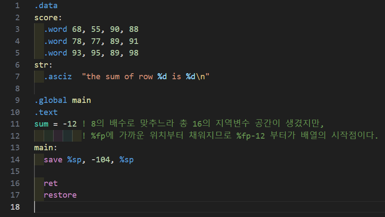Click the word main on line 9
Image resolution: width=385 pixels, height=217 pixels.
coord(82,100)
